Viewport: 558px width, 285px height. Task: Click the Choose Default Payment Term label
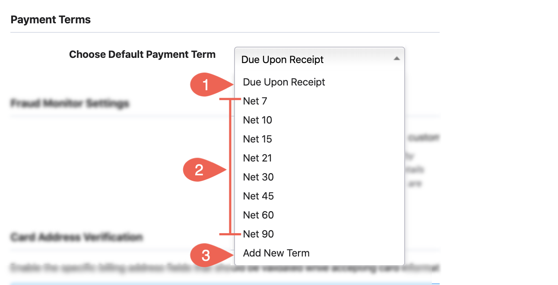pyautogui.click(x=142, y=54)
